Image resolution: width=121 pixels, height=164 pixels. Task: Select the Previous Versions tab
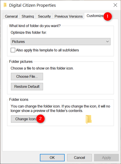point(68,16)
